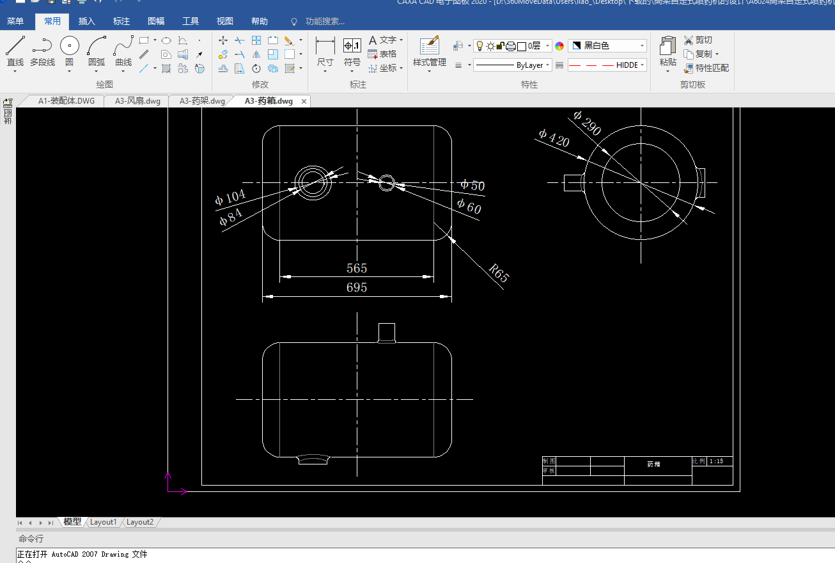Expand the 文字 (Text) dropdown arrow
835x563 pixels.
point(402,40)
